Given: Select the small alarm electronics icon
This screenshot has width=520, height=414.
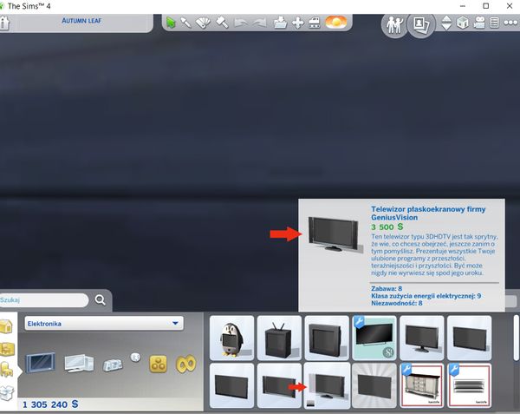Looking at the screenshot, I should pyautogui.click(x=135, y=358).
